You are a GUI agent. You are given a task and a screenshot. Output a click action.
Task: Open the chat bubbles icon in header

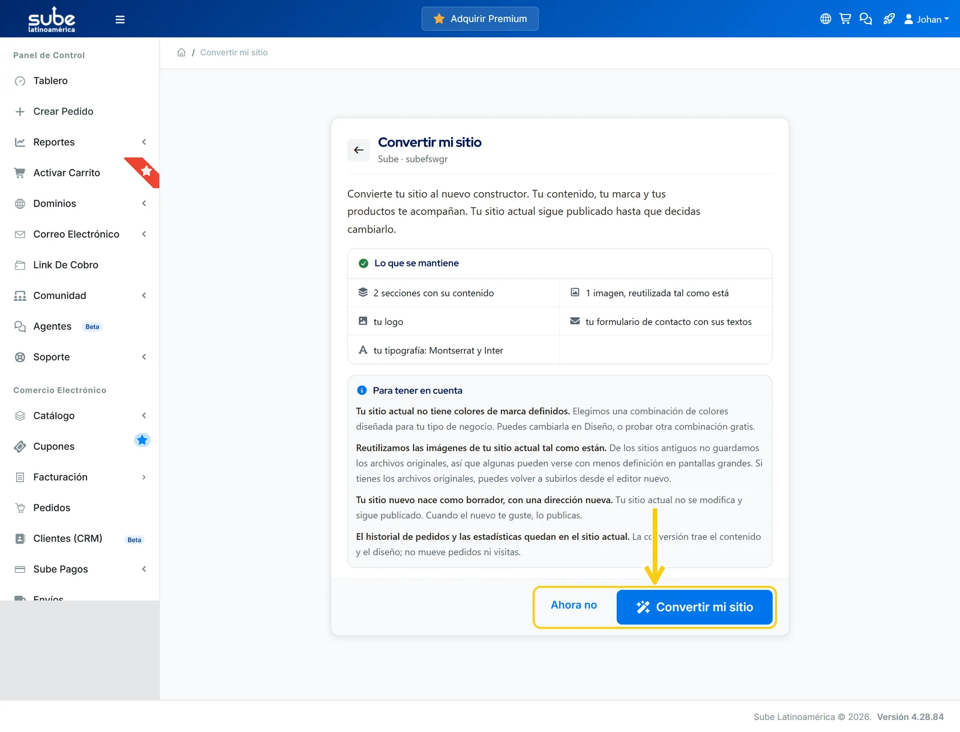(x=866, y=19)
